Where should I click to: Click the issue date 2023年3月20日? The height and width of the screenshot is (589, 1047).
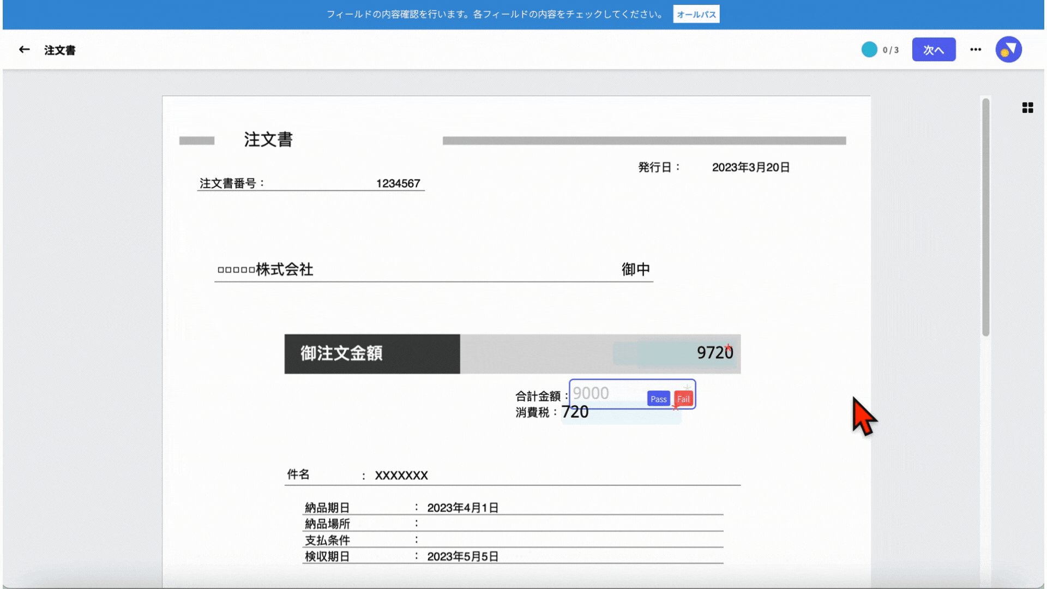[x=751, y=167]
